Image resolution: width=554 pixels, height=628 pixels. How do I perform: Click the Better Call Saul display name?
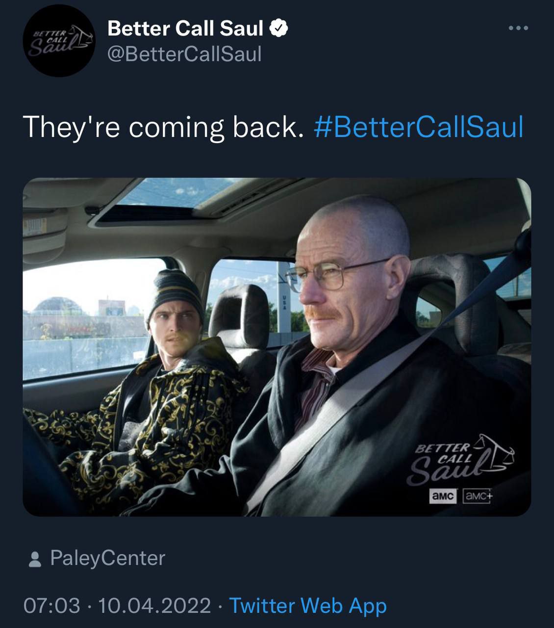(x=185, y=28)
